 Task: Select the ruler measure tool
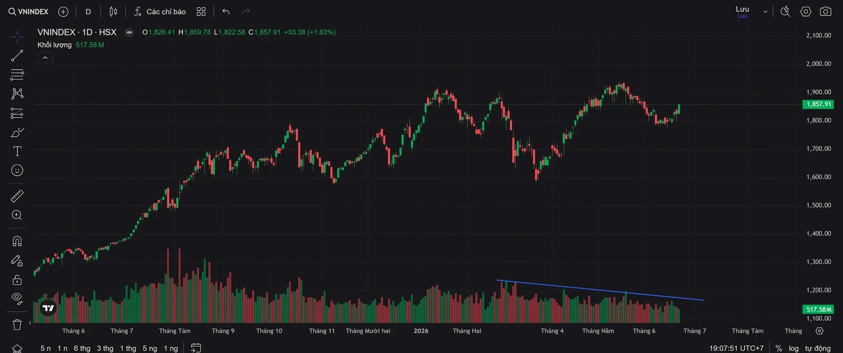(17, 196)
